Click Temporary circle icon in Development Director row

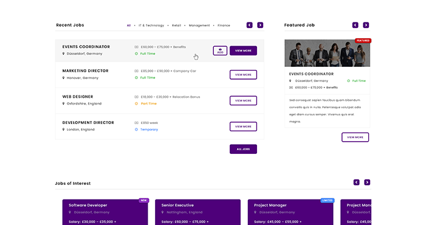pos(136,130)
